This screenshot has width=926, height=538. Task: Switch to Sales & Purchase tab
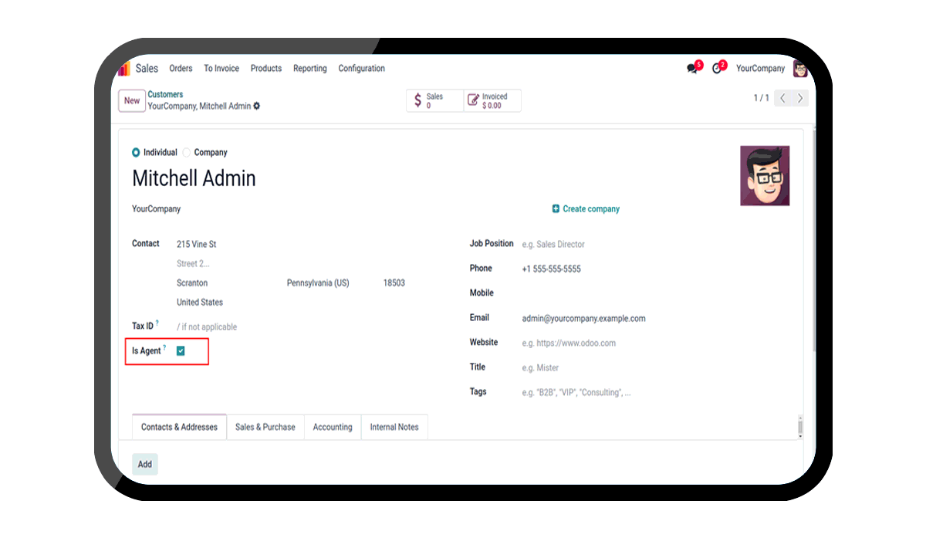coord(265,427)
